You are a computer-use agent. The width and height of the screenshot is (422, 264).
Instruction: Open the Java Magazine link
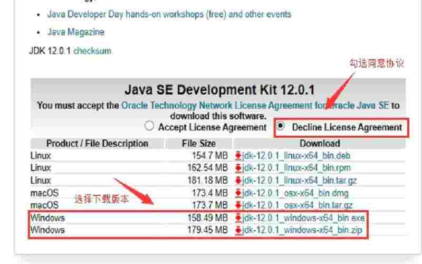point(75,32)
